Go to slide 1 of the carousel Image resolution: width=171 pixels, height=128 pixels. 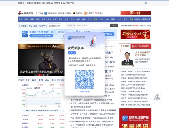pos(36,75)
